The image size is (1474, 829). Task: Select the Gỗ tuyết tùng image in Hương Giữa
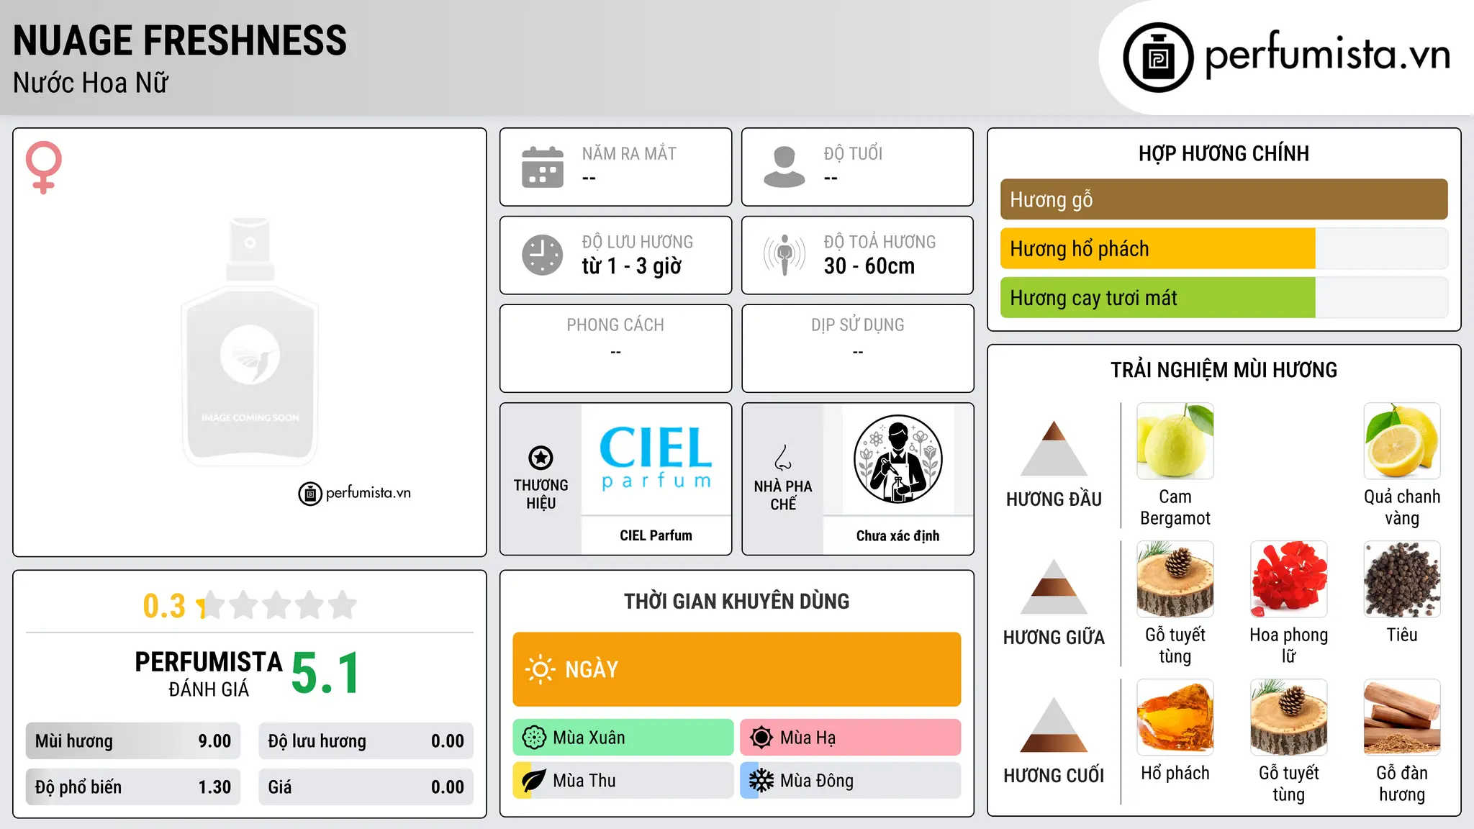pos(1175,579)
